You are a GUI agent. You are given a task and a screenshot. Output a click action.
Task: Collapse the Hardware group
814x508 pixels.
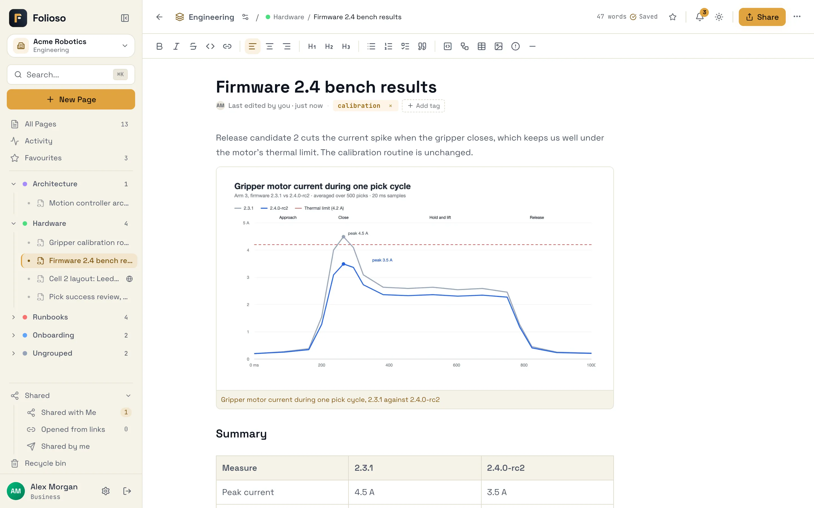14,224
